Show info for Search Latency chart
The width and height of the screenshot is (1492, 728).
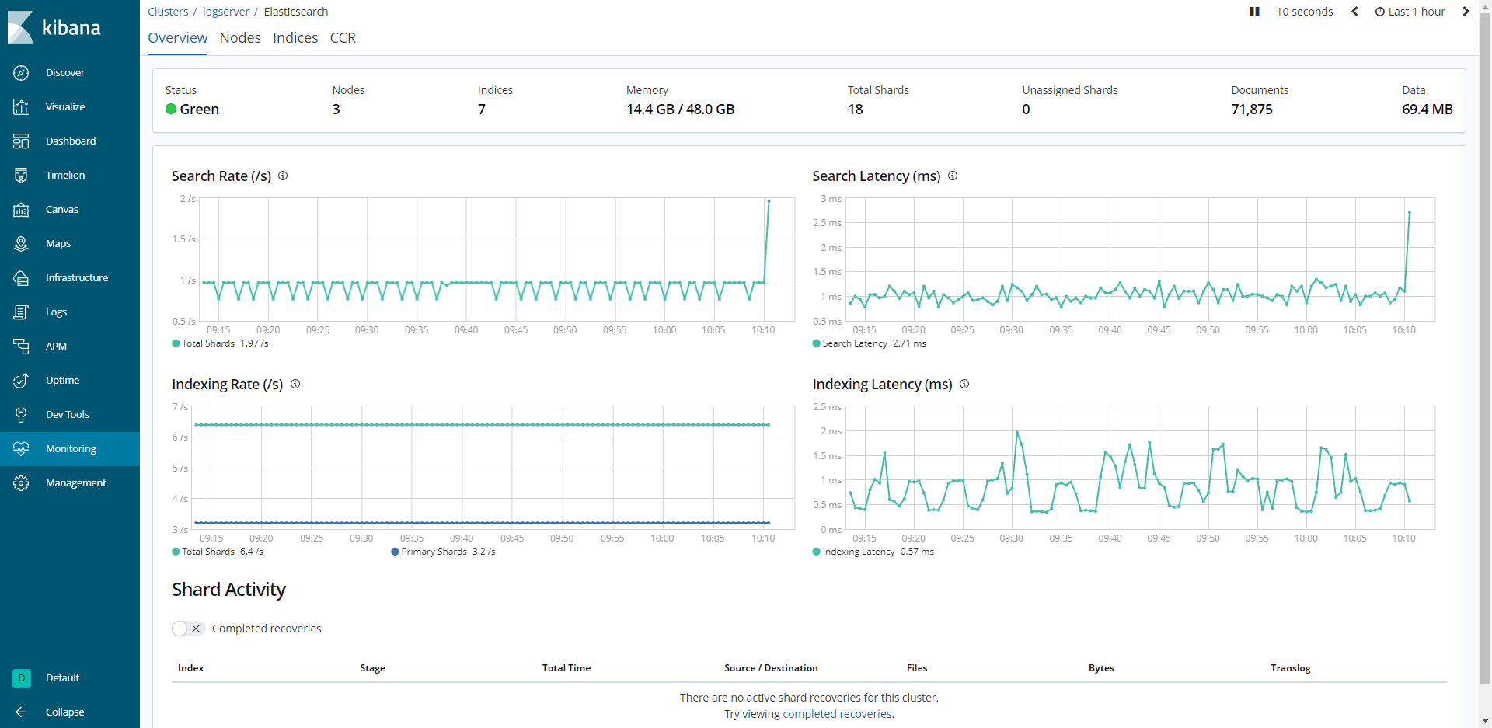pos(953,176)
